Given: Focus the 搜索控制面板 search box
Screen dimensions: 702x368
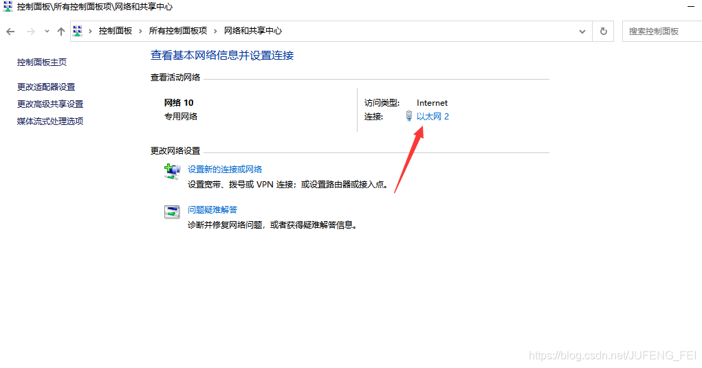Looking at the screenshot, I should (x=661, y=32).
